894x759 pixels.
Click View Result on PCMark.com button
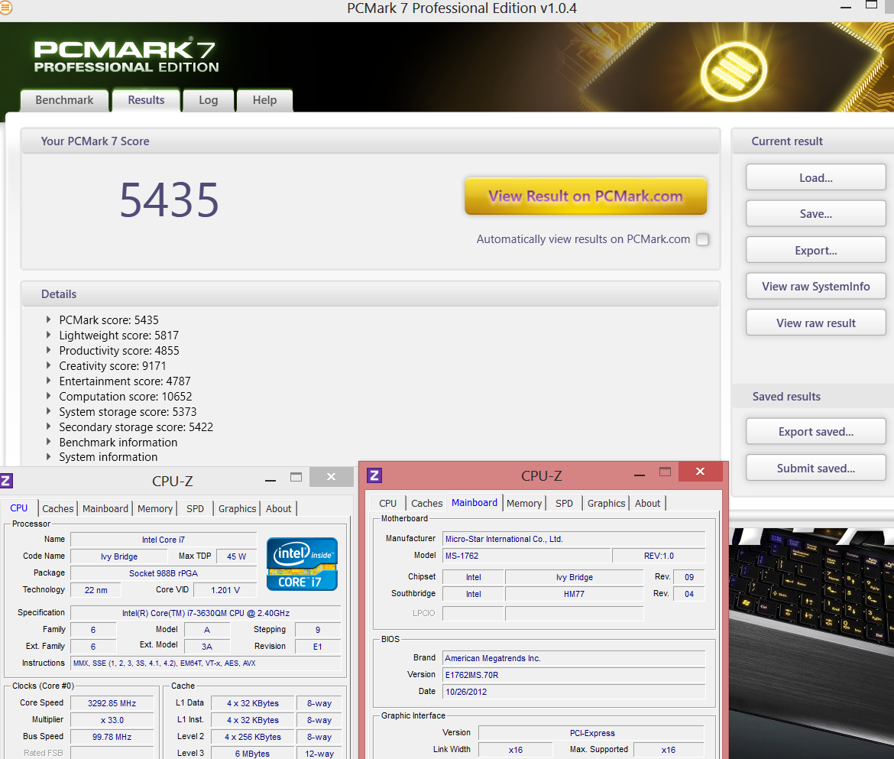(x=585, y=196)
